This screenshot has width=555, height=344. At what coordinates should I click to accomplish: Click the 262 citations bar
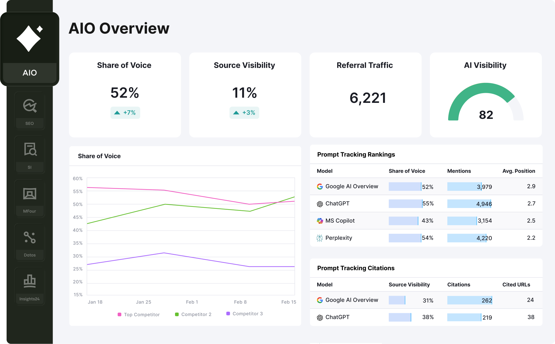[470, 300]
